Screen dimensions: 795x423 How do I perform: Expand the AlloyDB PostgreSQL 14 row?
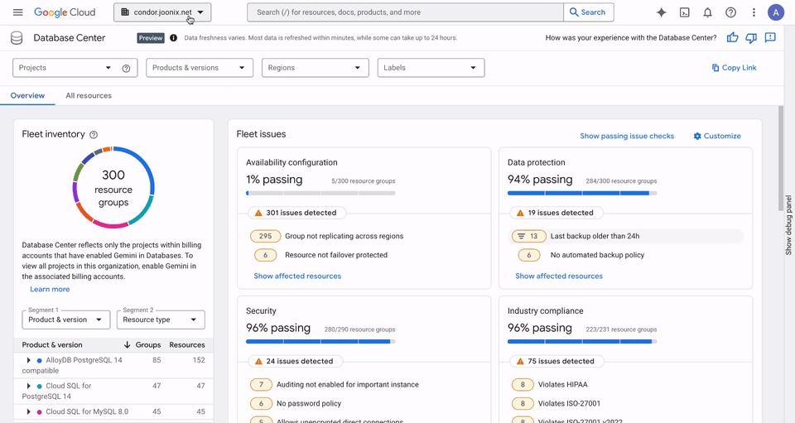tap(29, 360)
